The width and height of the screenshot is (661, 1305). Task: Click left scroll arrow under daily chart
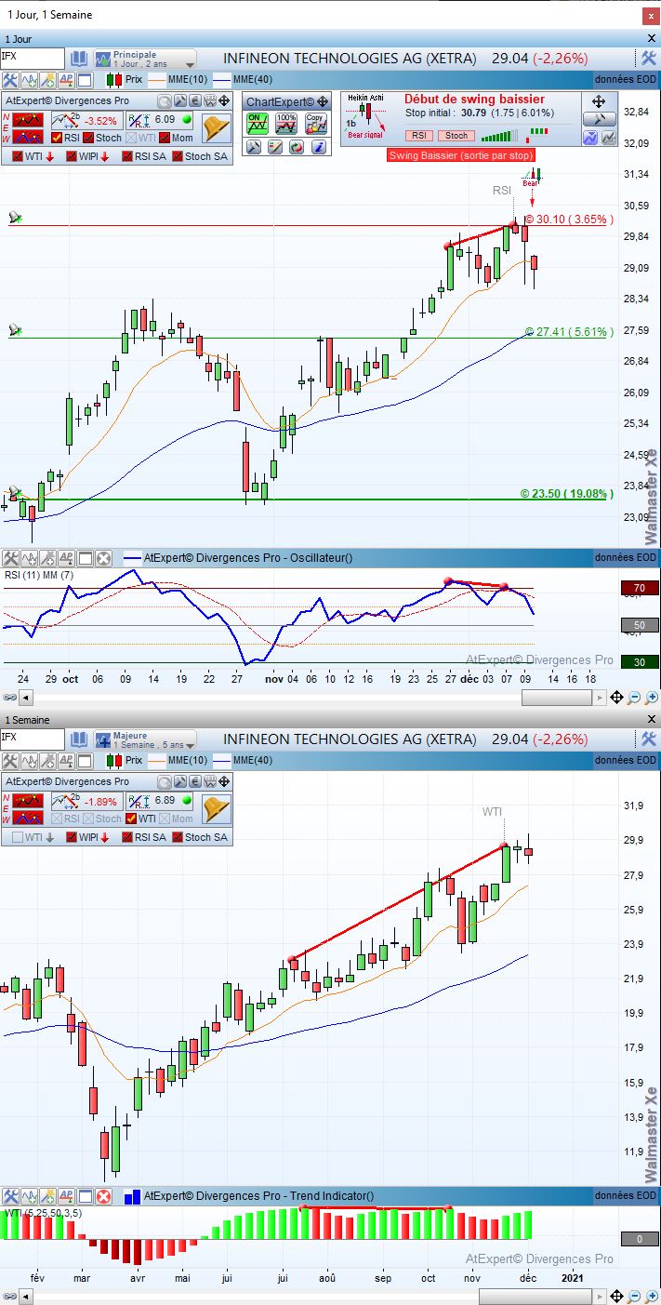click(25, 698)
